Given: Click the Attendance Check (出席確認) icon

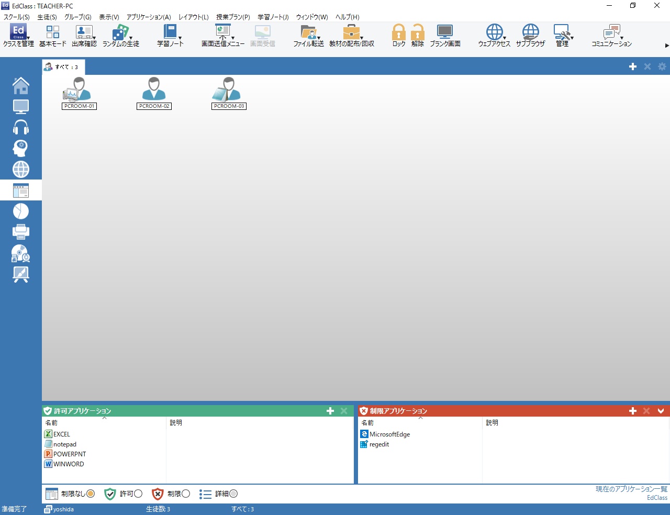Looking at the screenshot, I should 84,36.
